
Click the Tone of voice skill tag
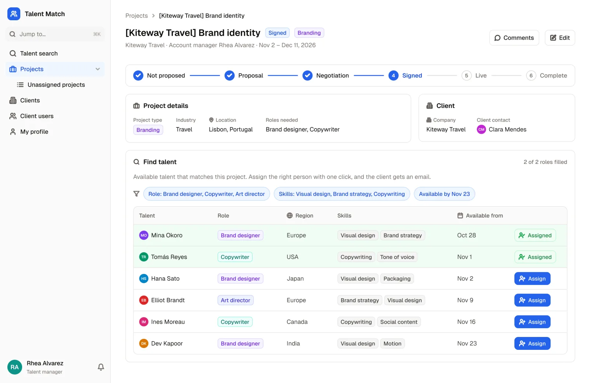click(397, 257)
